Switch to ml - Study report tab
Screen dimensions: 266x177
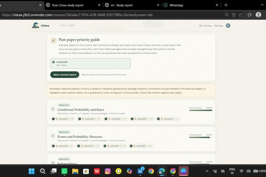coord(132,5)
